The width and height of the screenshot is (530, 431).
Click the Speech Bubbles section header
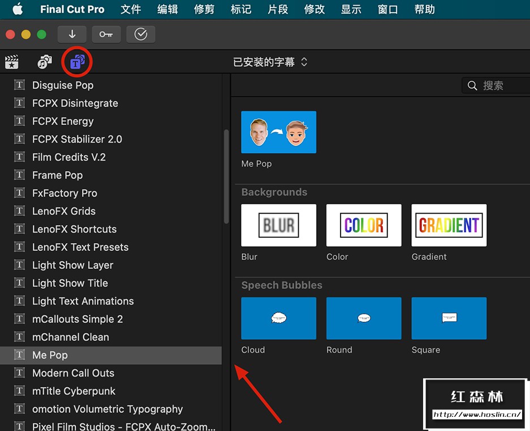coord(282,285)
